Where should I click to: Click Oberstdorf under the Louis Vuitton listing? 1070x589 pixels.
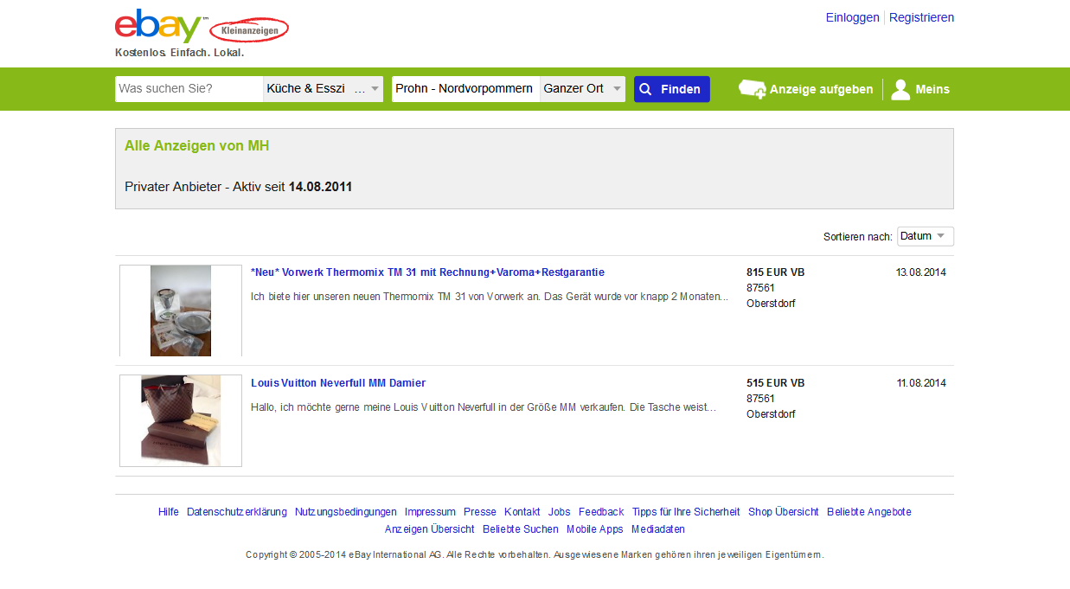[x=771, y=414]
